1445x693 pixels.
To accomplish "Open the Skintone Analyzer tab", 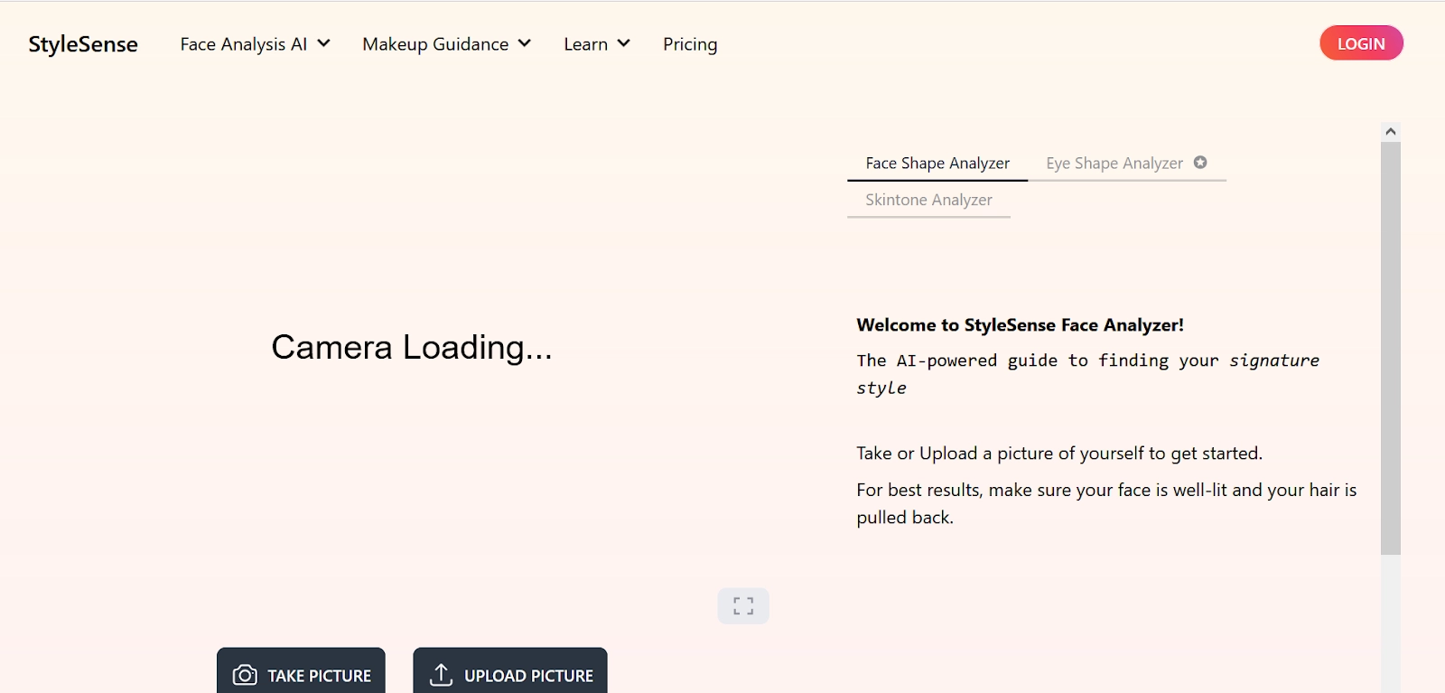I will pyautogui.click(x=928, y=200).
